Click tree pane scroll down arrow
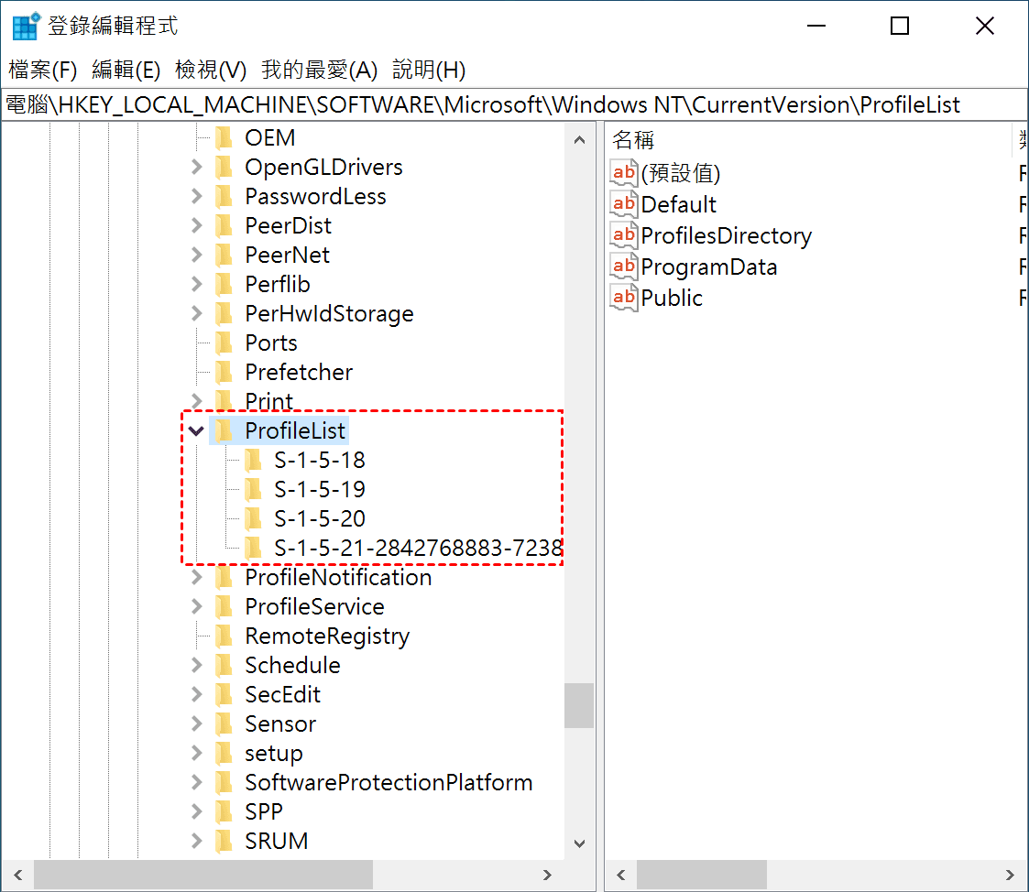The image size is (1029, 892). click(x=579, y=843)
